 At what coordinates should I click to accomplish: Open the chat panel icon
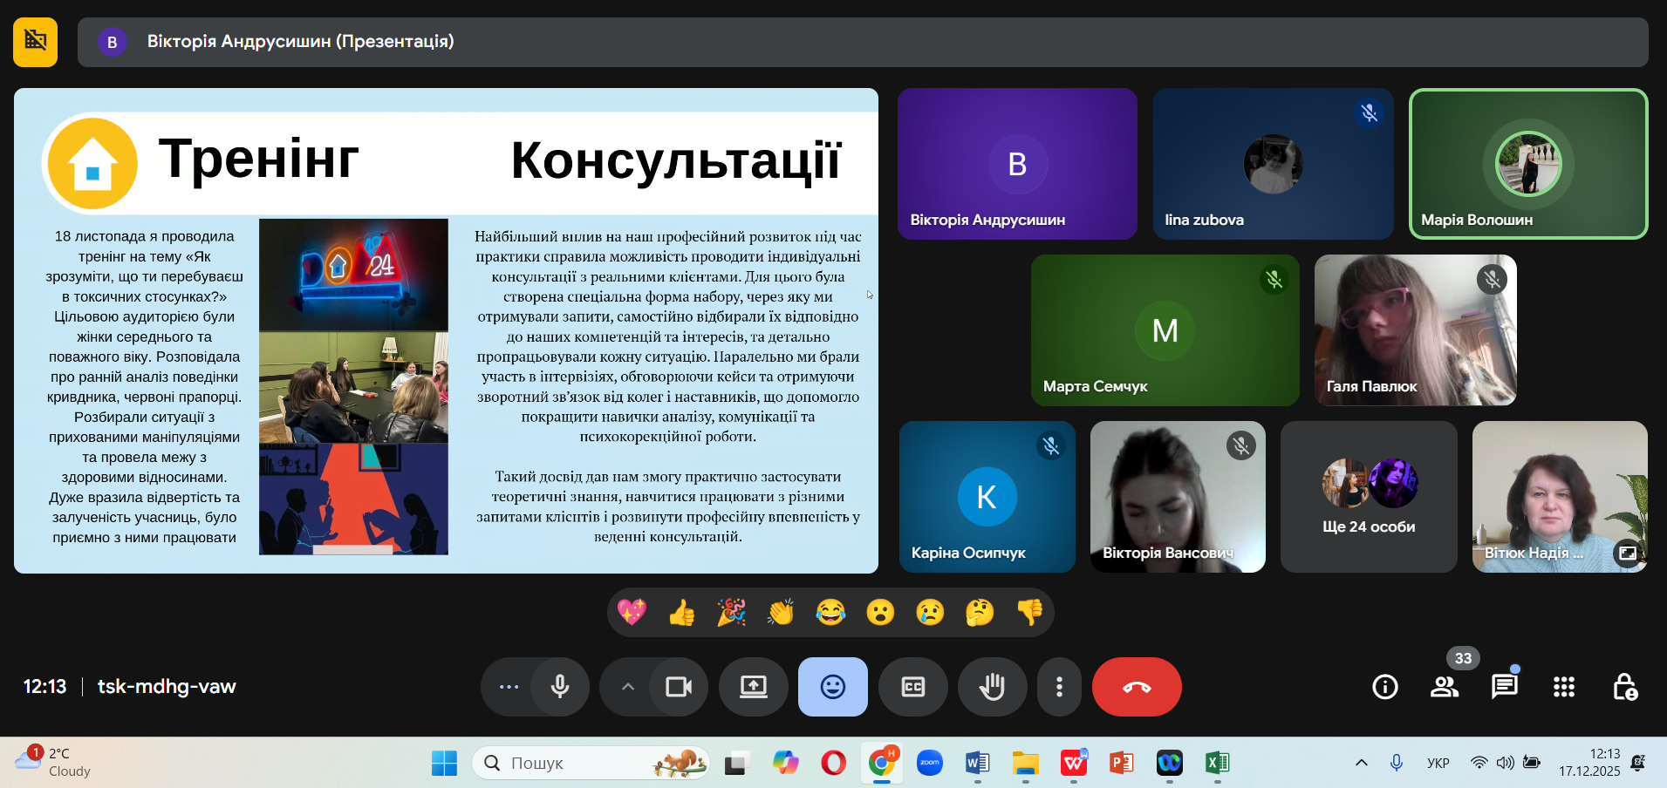(x=1504, y=687)
